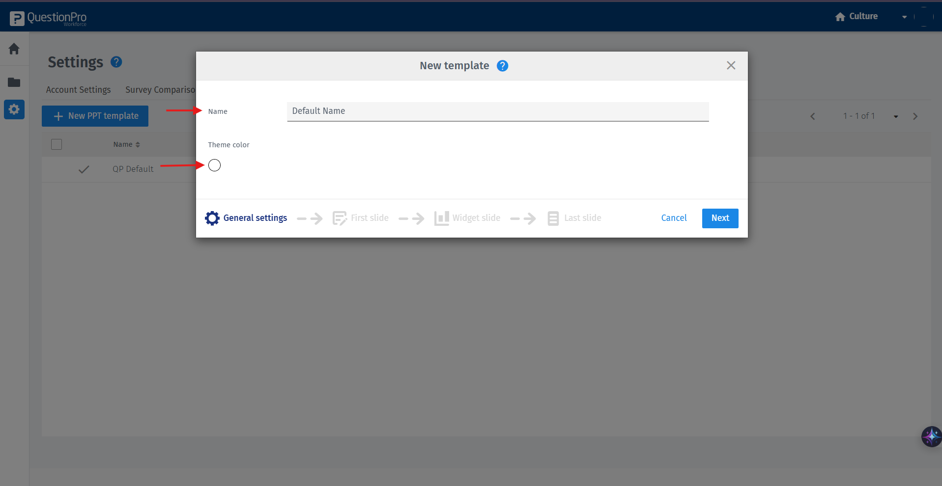Click the checkmark on the QP Default row

[x=84, y=169]
